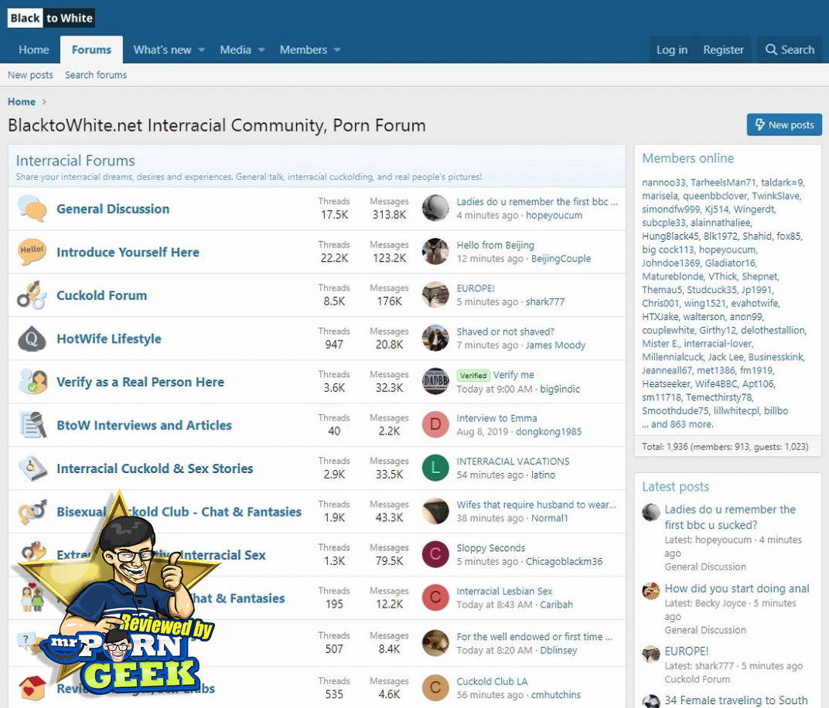Open the tan C avatar of cmhutchins
Viewport: 829px width, 708px height.
[x=435, y=687]
